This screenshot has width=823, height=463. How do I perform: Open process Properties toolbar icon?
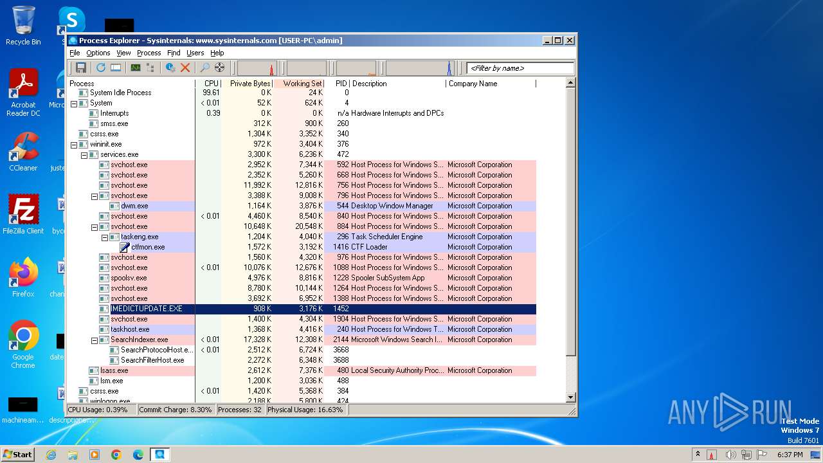pyautogui.click(x=170, y=68)
